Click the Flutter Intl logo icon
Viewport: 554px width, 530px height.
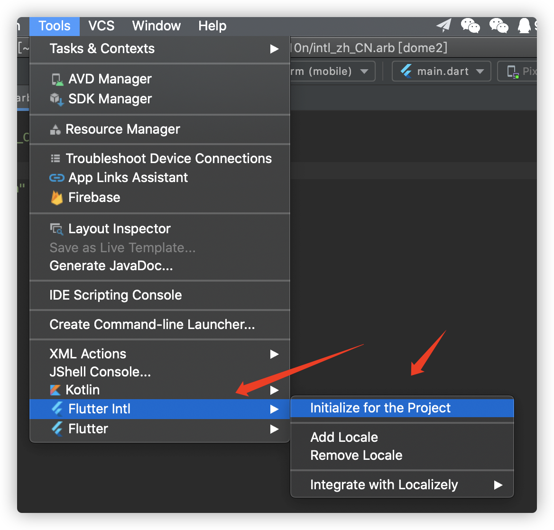pyautogui.click(x=57, y=409)
